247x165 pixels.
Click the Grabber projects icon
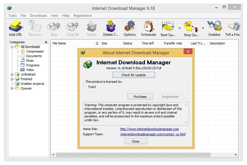point(17,84)
